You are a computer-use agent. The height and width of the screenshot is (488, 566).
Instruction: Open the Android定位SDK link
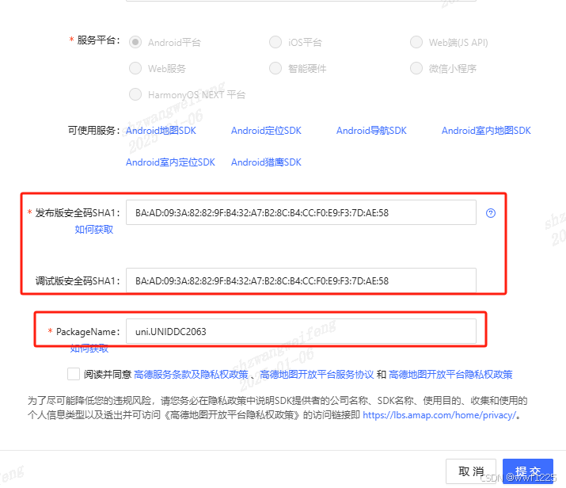point(266,131)
